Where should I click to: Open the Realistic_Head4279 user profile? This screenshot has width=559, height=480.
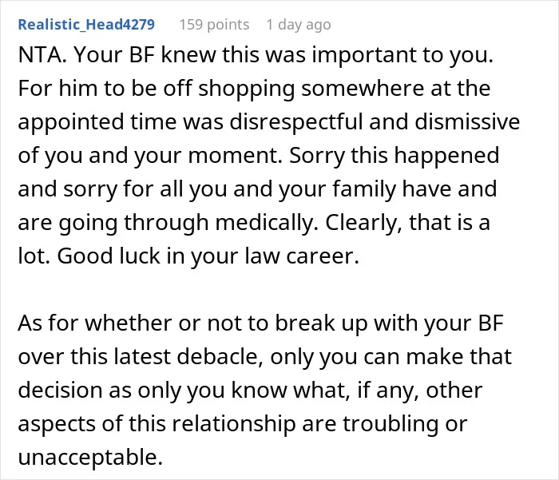tap(86, 25)
